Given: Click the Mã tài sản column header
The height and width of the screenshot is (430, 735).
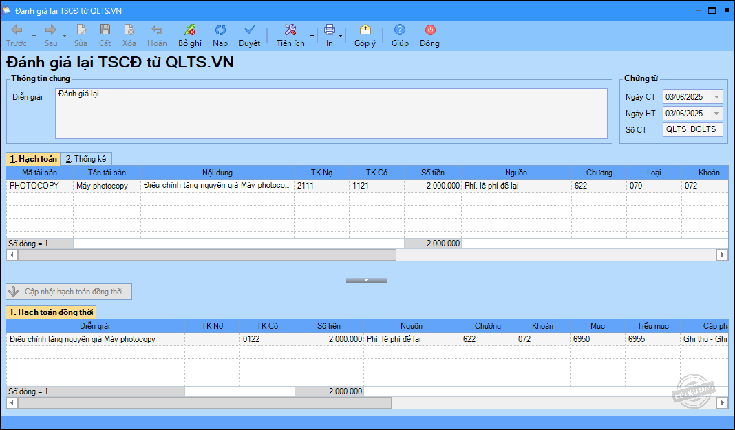Looking at the screenshot, I should [40, 173].
